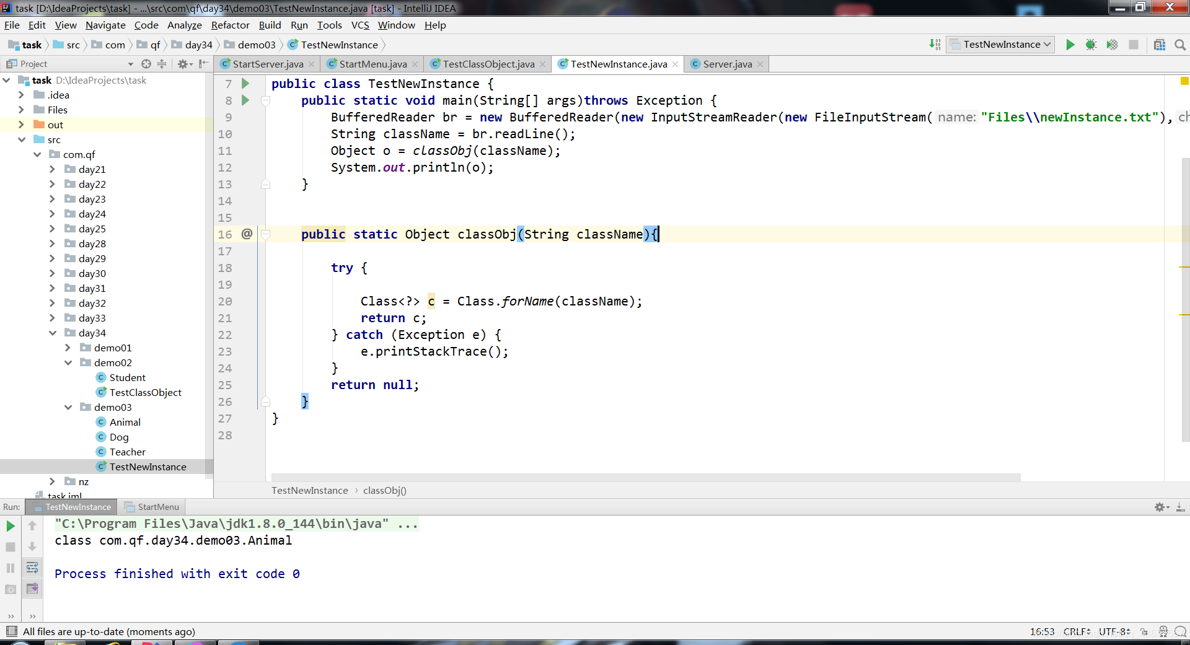
Task: Expand the Files folder
Action: pos(21,110)
